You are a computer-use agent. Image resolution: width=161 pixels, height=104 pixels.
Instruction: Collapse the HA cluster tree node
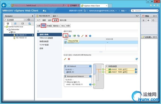tap(10, 32)
